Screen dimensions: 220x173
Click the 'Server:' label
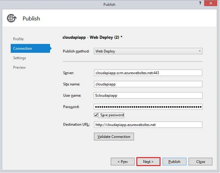[x=68, y=73]
